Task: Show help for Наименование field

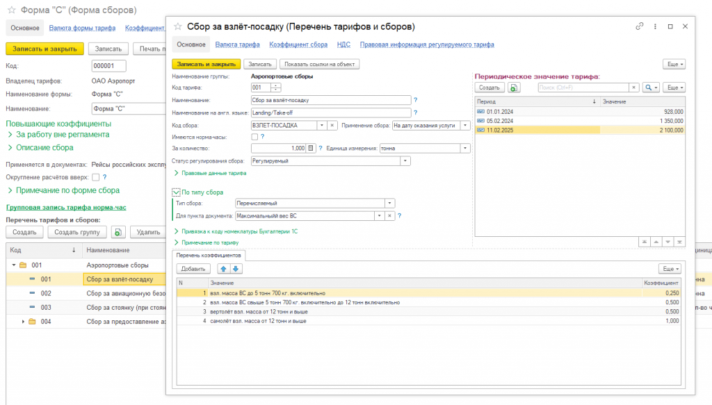Action: click(x=415, y=100)
